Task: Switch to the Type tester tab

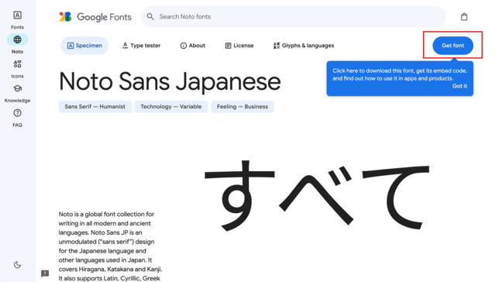Action: coord(141,46)
